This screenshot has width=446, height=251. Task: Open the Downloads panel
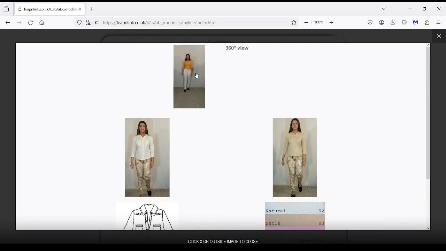tap(393, 22)
